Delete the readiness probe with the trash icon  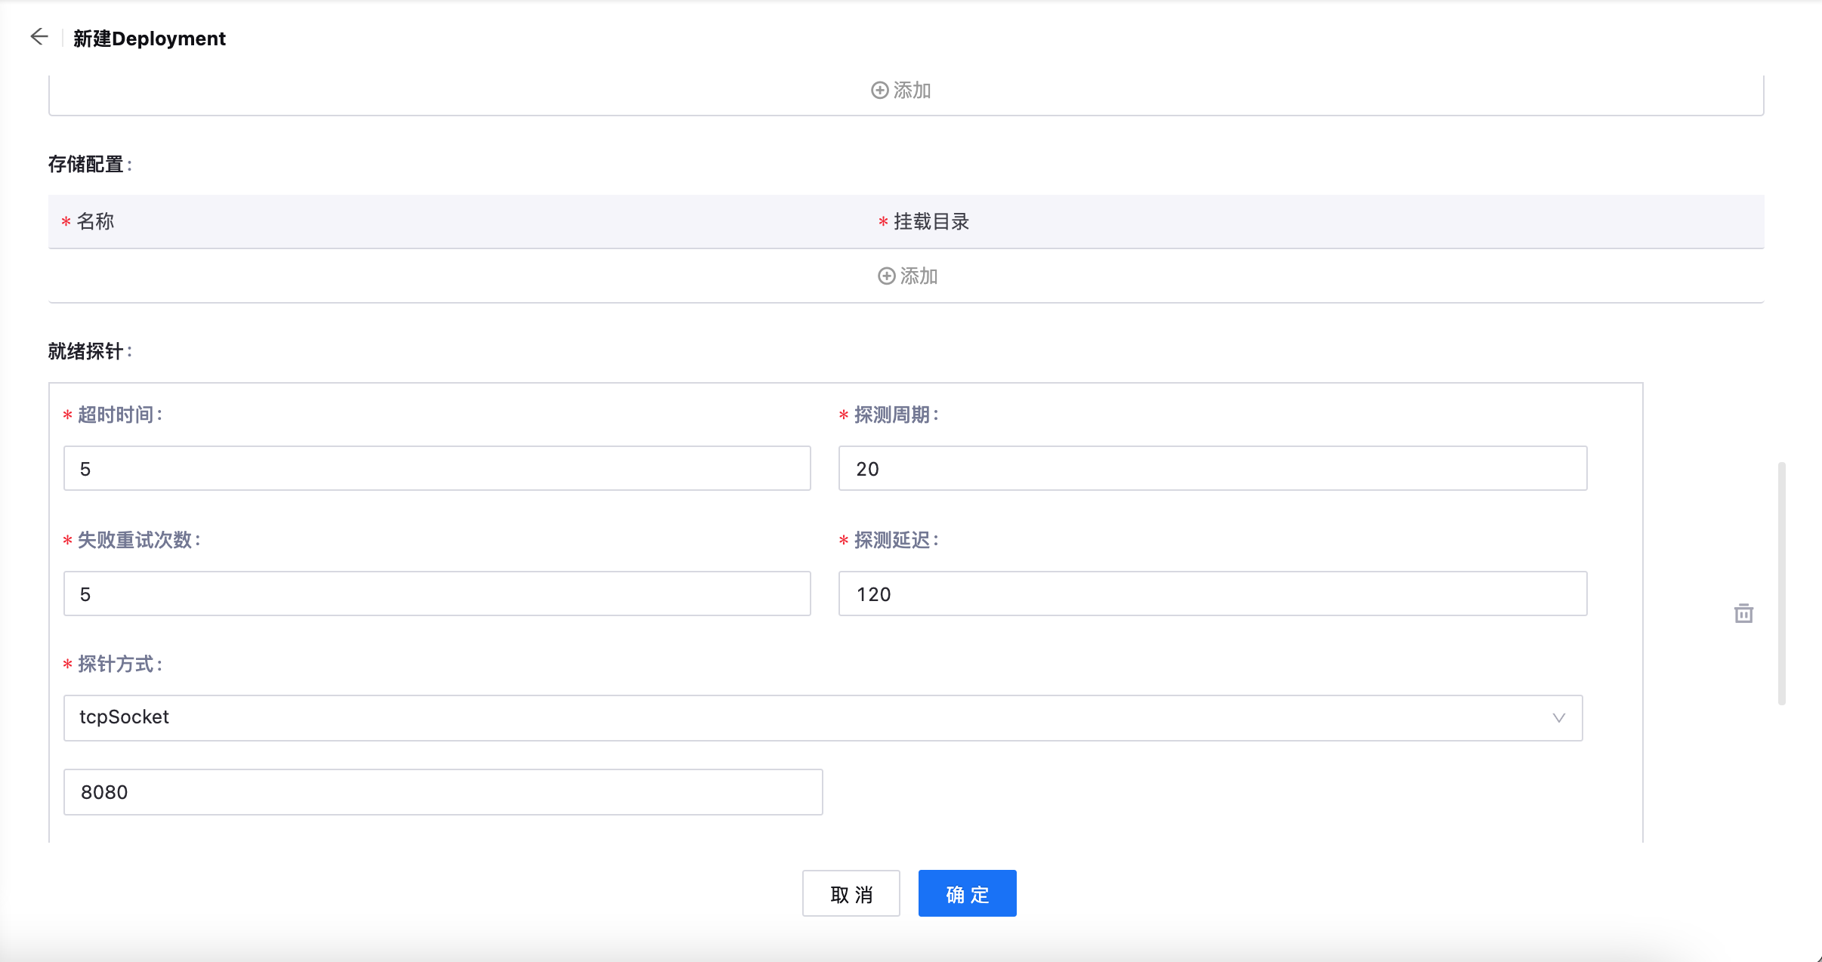1743,613
